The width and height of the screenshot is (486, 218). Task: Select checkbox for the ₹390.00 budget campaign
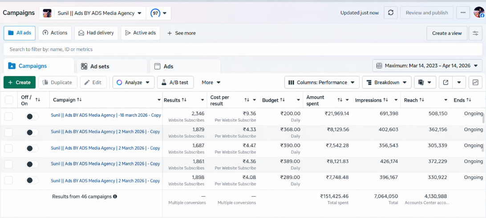(9, 148)
